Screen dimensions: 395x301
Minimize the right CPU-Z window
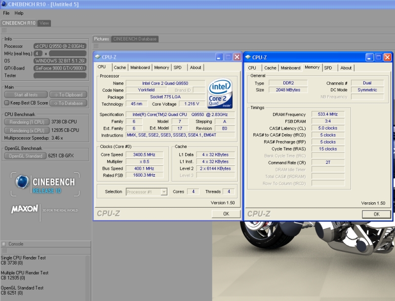pyautogui.click(x=369, y=57)
